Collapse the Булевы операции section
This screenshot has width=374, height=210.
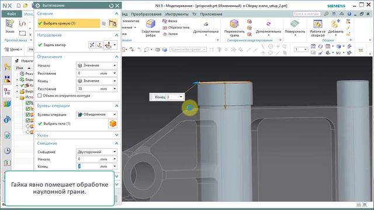coord(117,106)
